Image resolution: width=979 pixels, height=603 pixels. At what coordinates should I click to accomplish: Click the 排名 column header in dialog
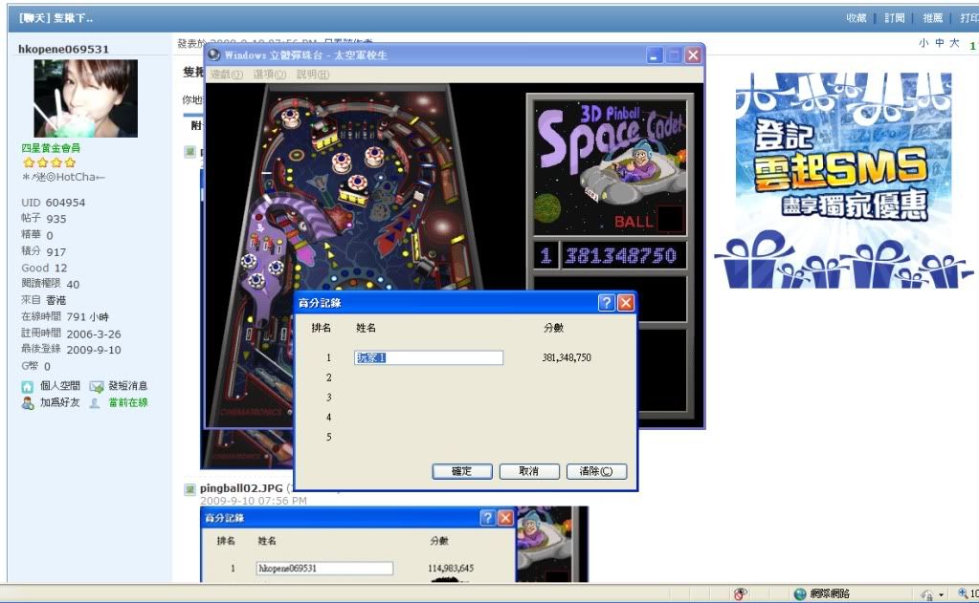tap(321, 328)
